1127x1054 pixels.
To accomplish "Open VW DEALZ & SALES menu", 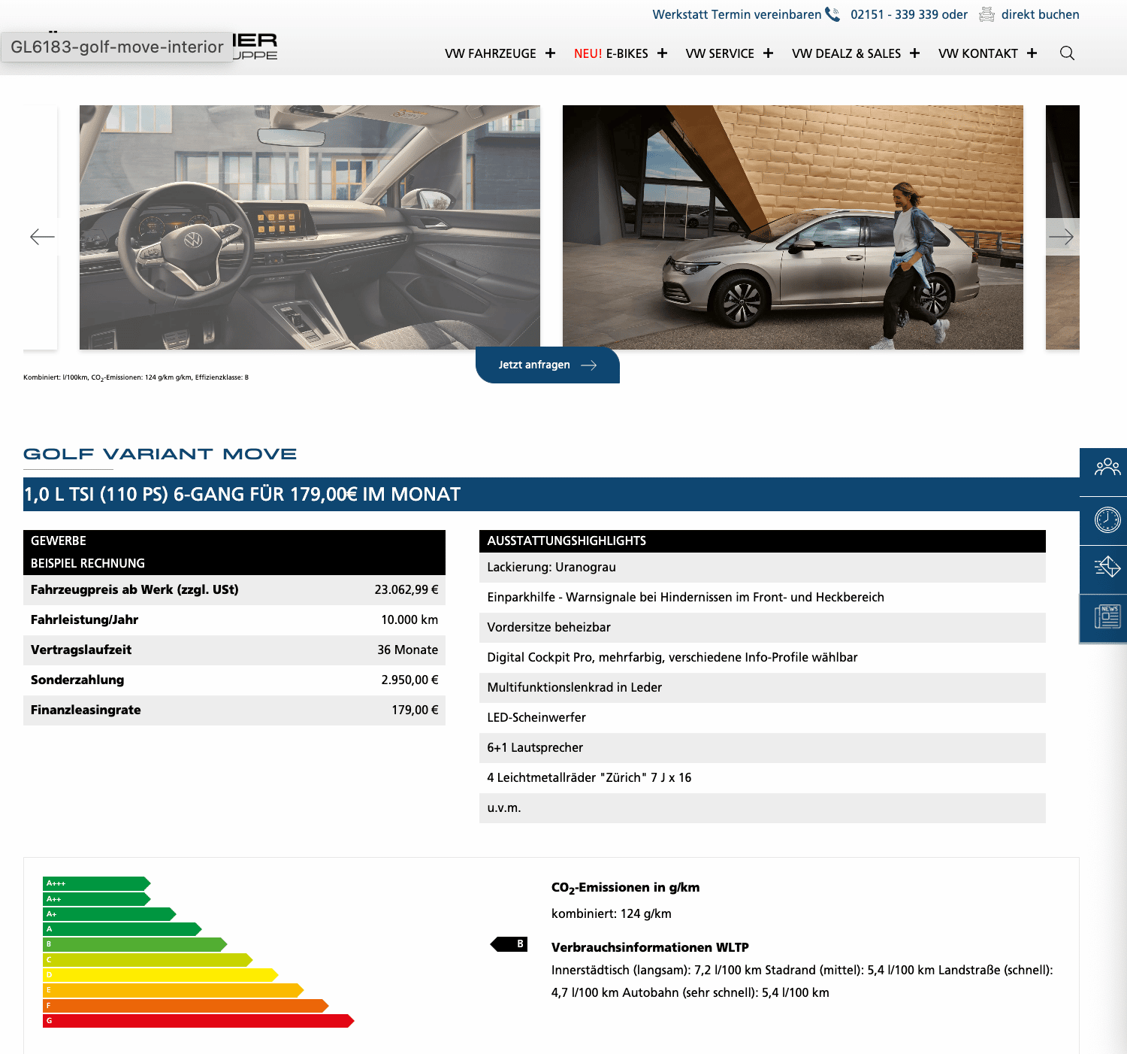I will 846,53.
